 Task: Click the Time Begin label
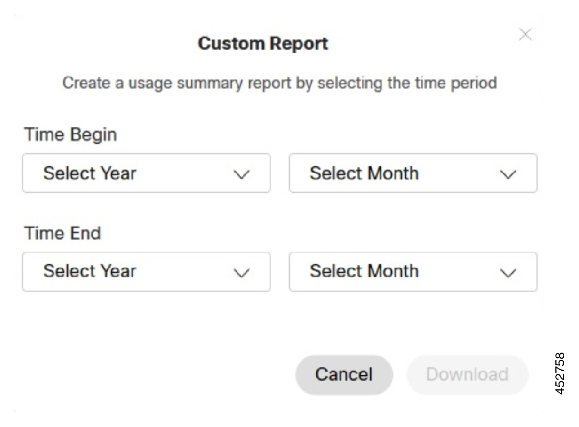coord(70,134)
